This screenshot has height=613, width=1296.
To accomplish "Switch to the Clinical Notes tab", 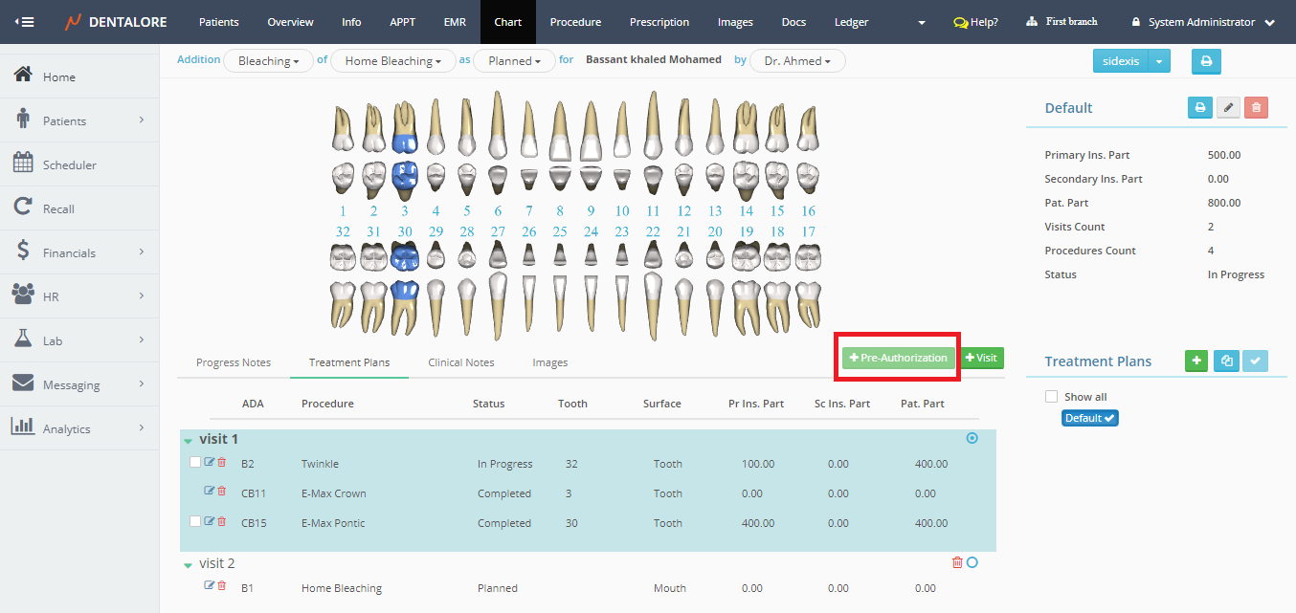I will [x=461, y=362].
